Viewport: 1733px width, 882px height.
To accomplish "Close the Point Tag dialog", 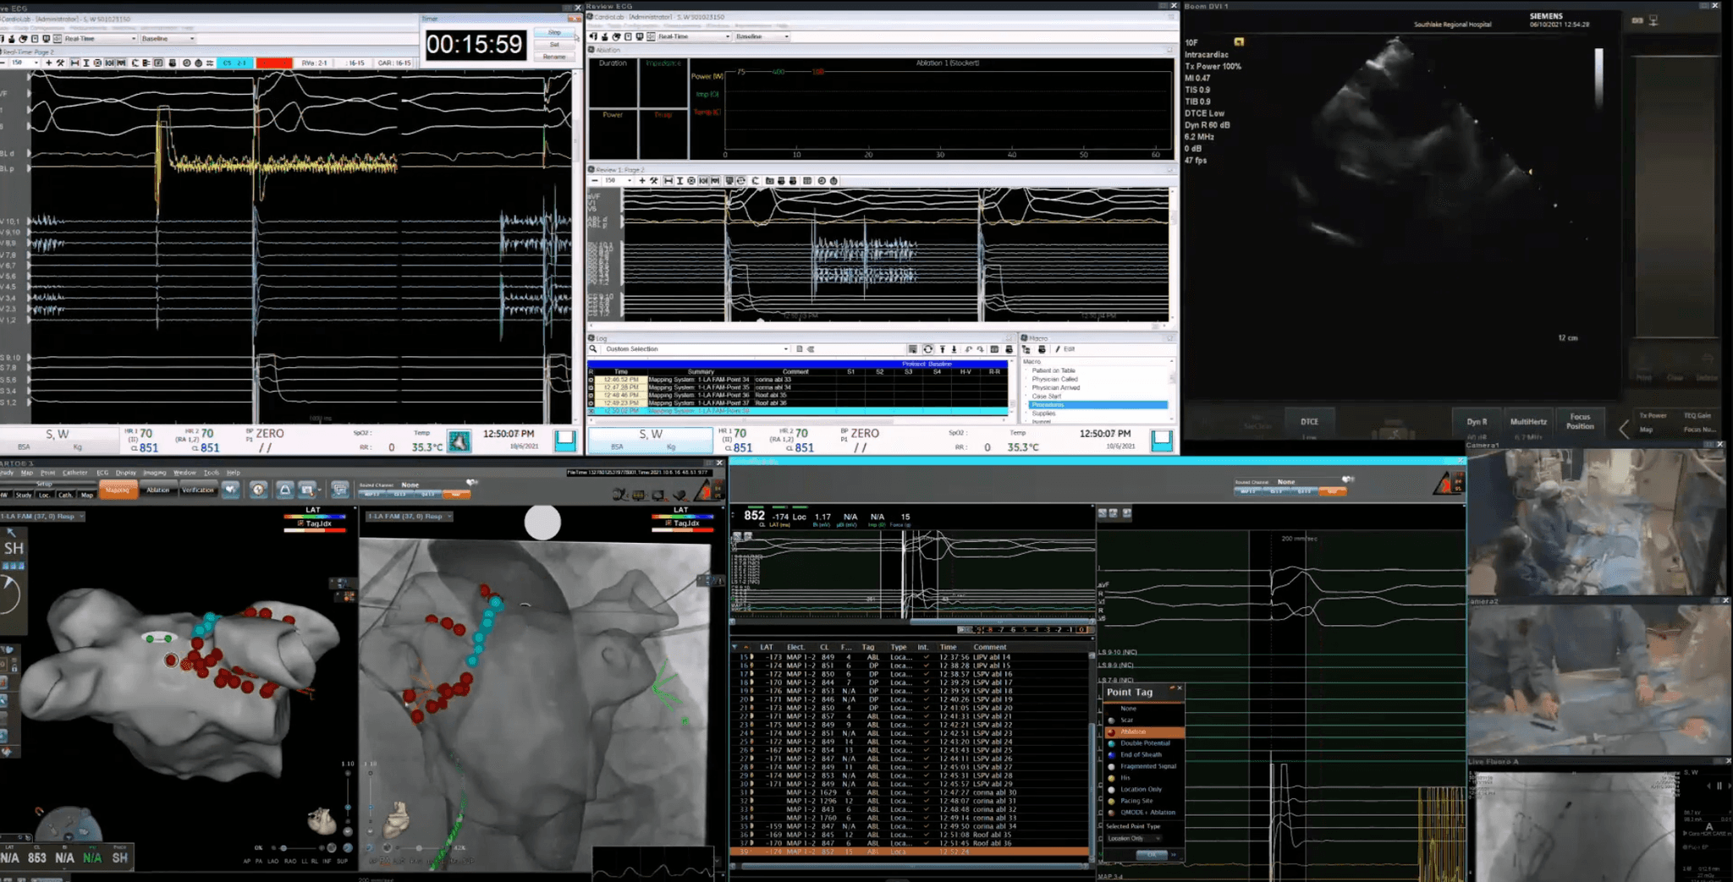I will coord(1180,688).
